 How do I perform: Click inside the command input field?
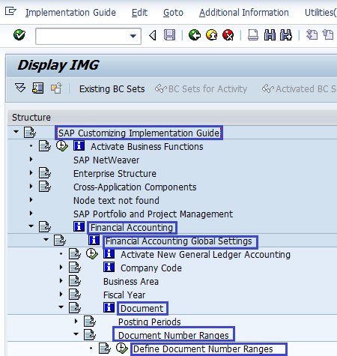click(x=82, y=36)
